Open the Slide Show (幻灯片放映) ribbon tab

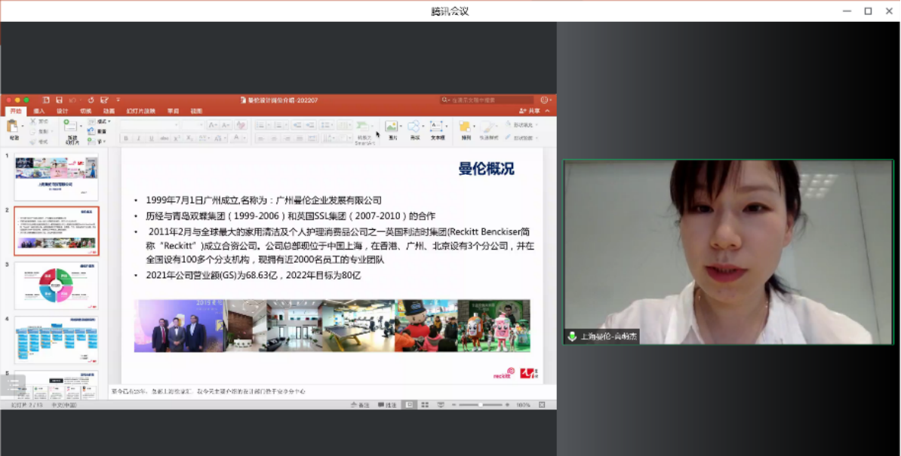tap(141, 111)
